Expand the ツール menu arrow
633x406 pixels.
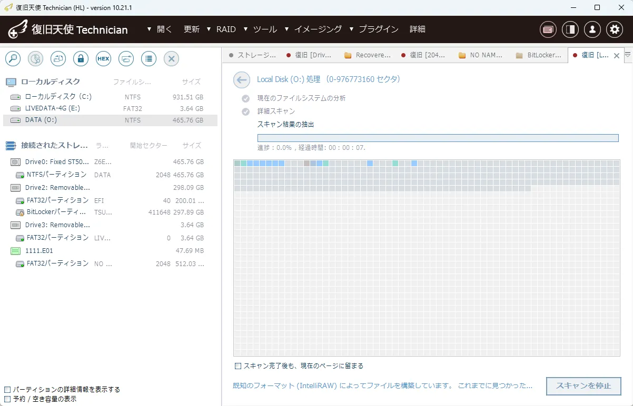pos(246,29)
